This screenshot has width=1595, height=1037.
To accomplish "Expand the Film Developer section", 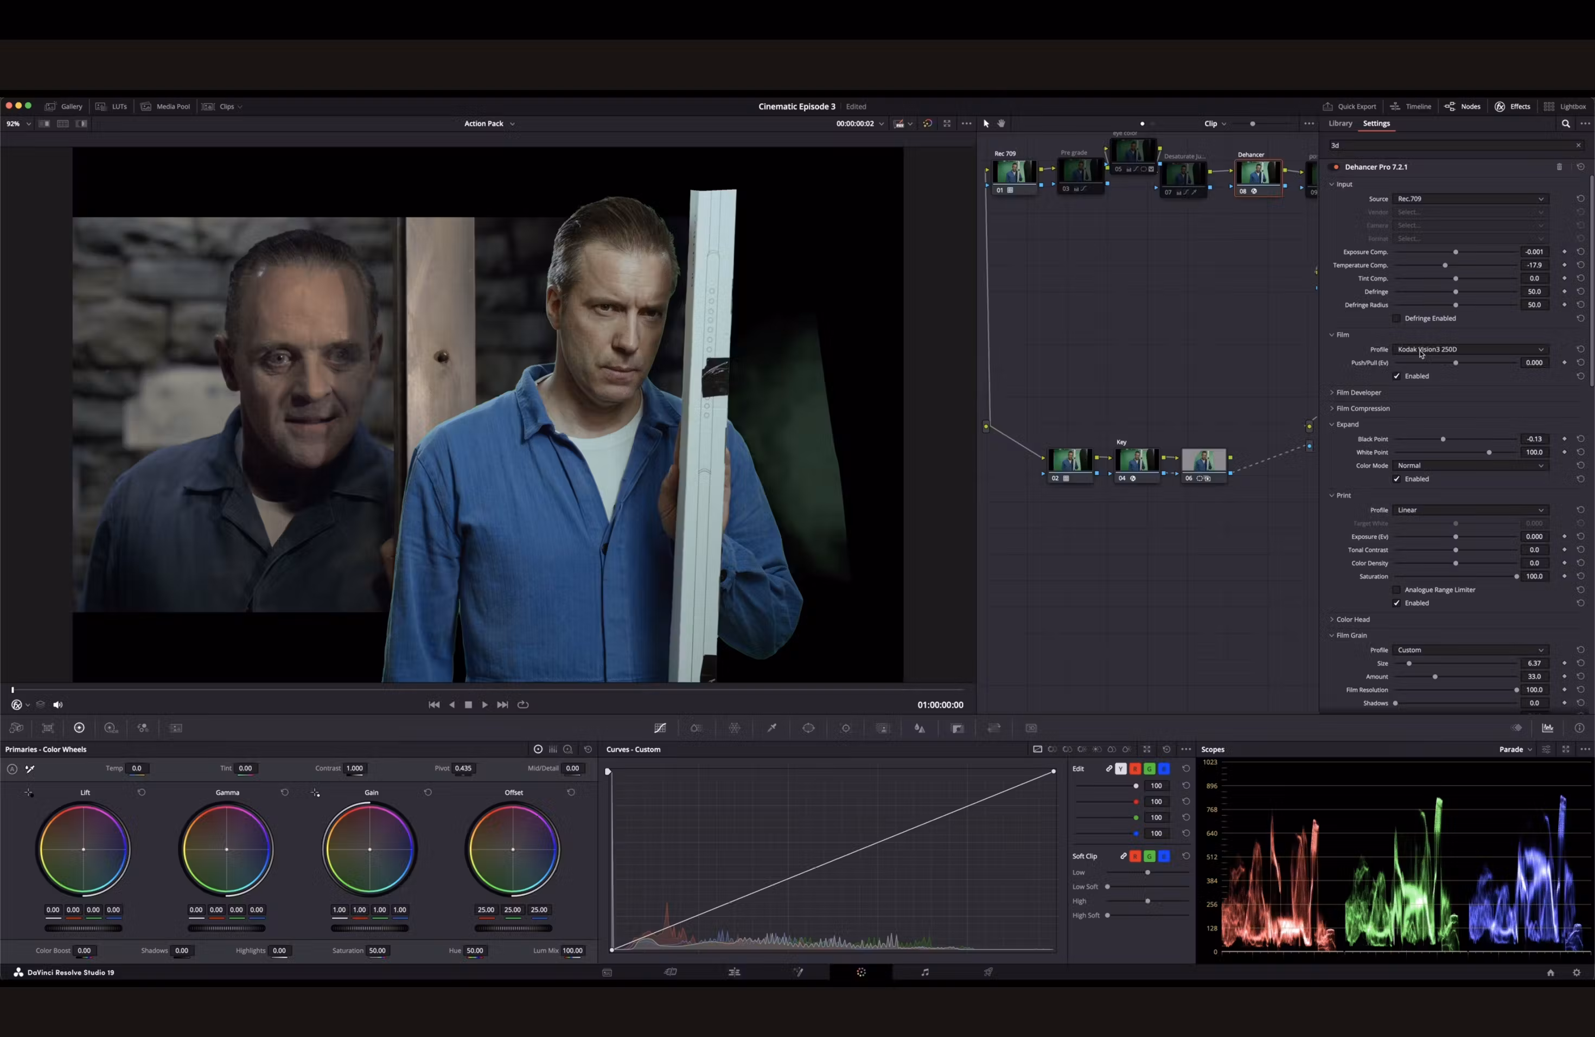I will click(x=1358, y=393).
